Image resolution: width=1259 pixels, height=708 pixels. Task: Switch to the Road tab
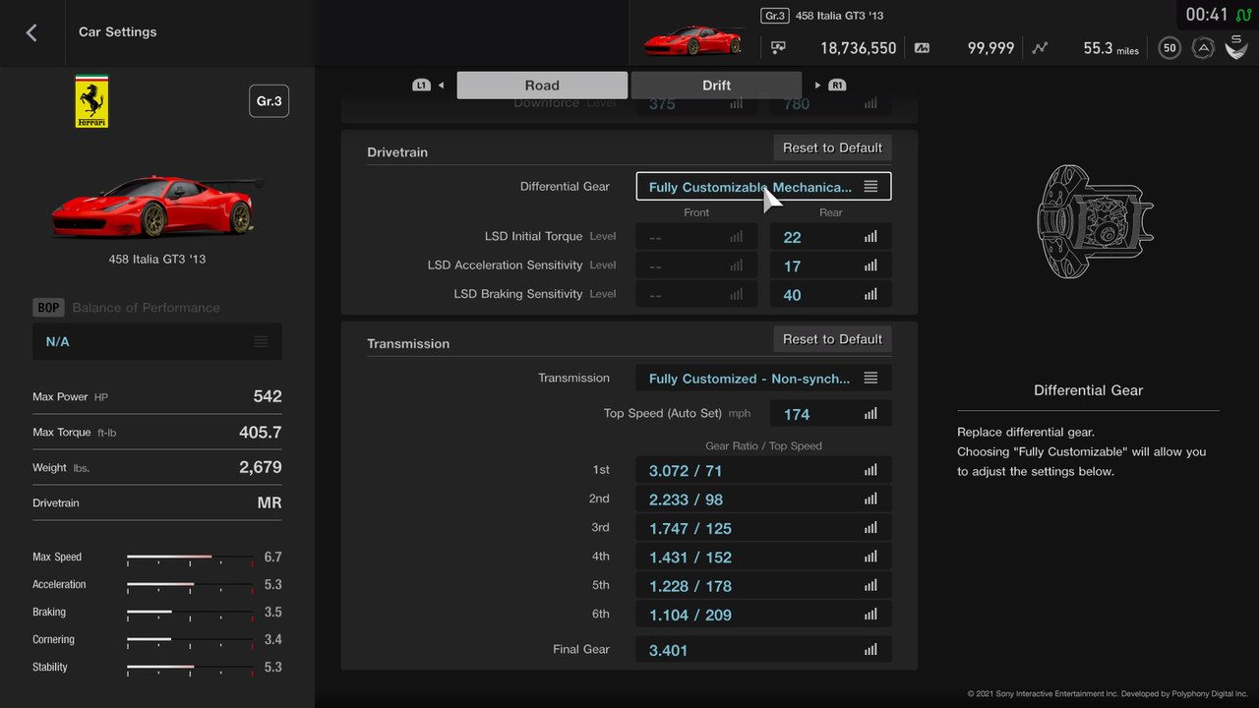tap(542, 86)
